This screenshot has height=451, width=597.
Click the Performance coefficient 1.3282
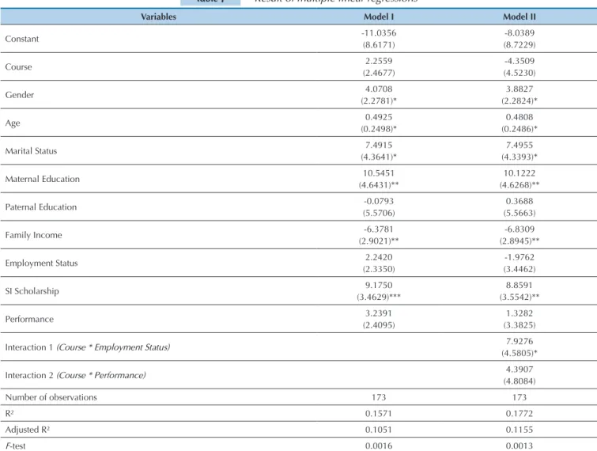pos(520,313)
